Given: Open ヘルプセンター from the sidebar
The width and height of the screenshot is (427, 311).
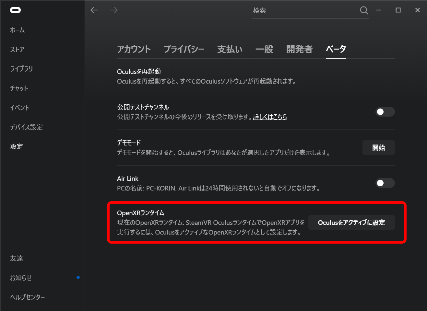Looking at the screenshot, I should coord(28,297).
